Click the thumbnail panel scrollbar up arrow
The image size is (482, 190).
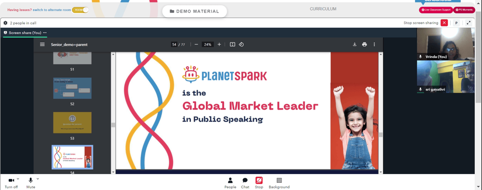[113, 54]
